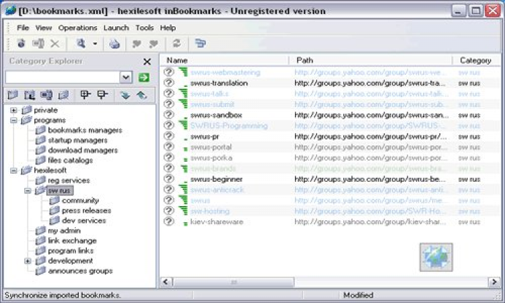Open the Help menu
Screen dimensions: 505x303
[168, 28]
